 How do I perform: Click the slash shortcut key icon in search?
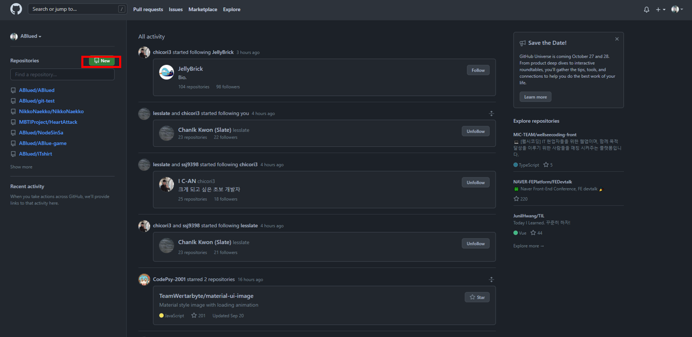[x=121, y=9]
